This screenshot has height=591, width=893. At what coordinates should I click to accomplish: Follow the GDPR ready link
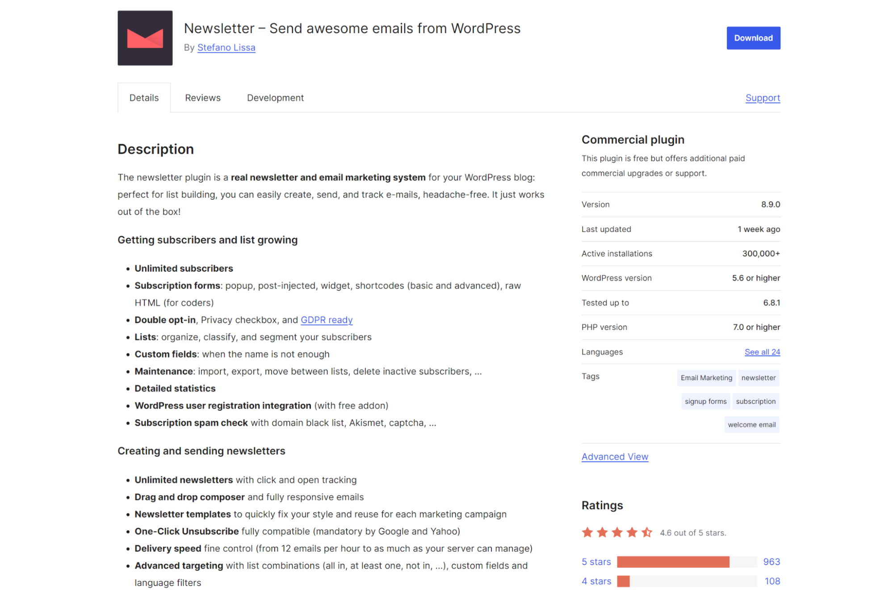327,320
